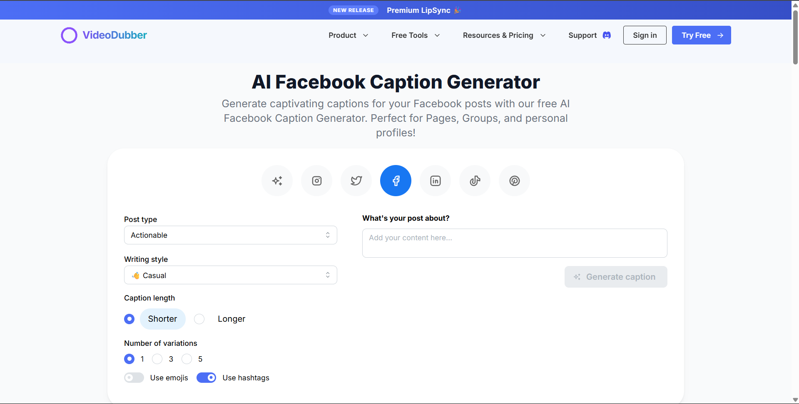Disable the Use hashtags toggle
This screenshot has height=404, width=799.
coord(207,377)
